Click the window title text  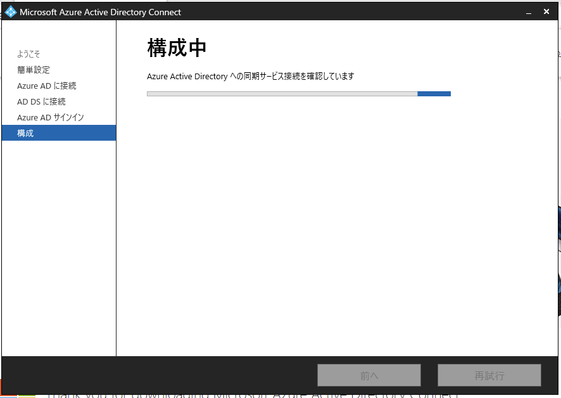point(100,12)
